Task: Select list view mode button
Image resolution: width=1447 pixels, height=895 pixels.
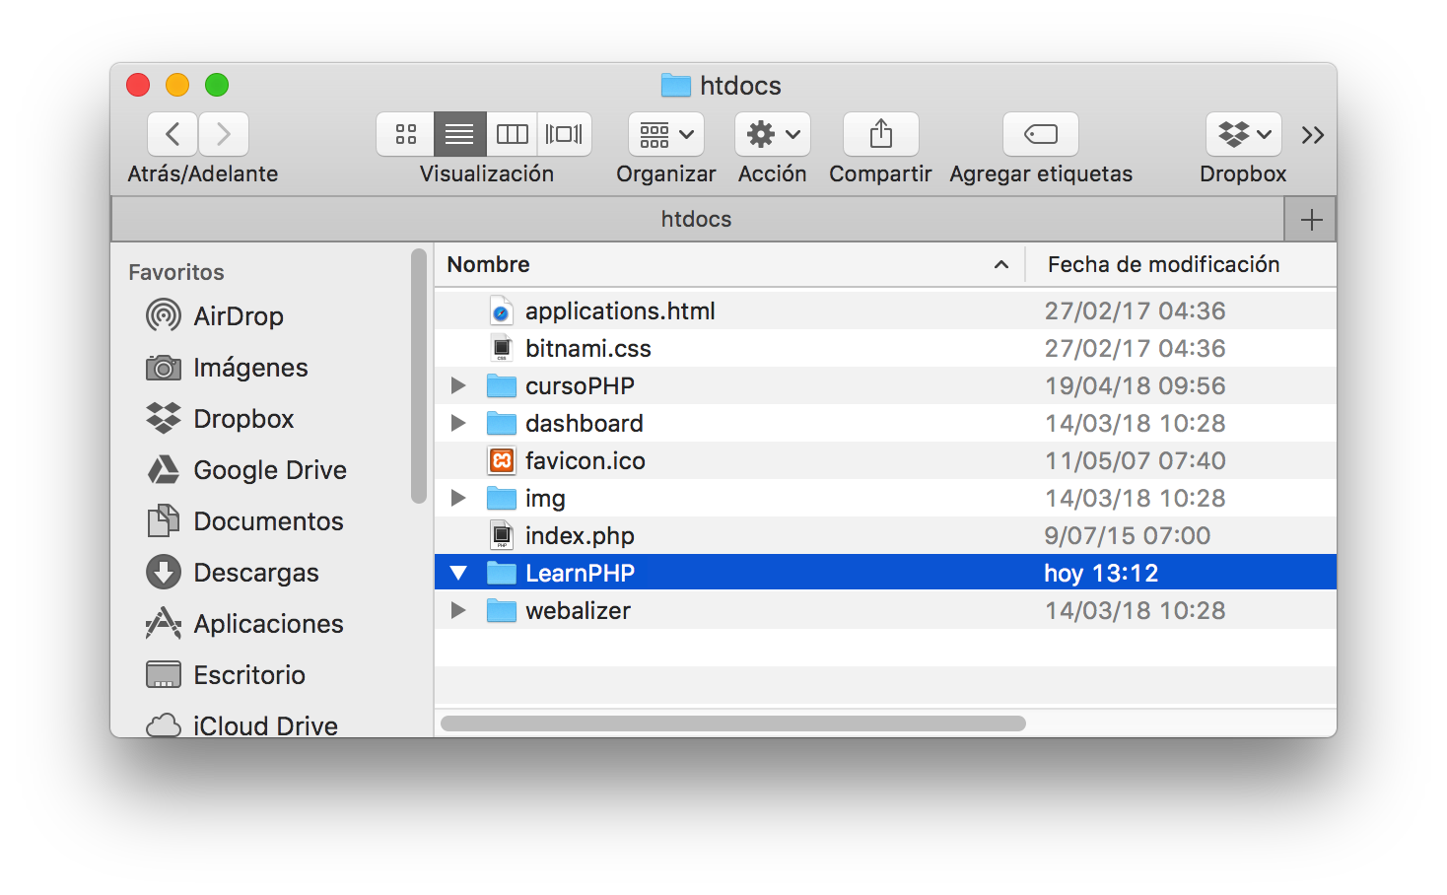Action: (x=459, y=134)
